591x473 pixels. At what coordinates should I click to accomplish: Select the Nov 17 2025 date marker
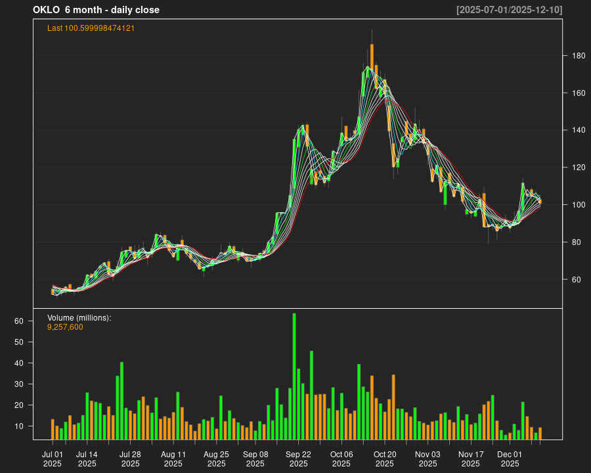click(471, 459)
